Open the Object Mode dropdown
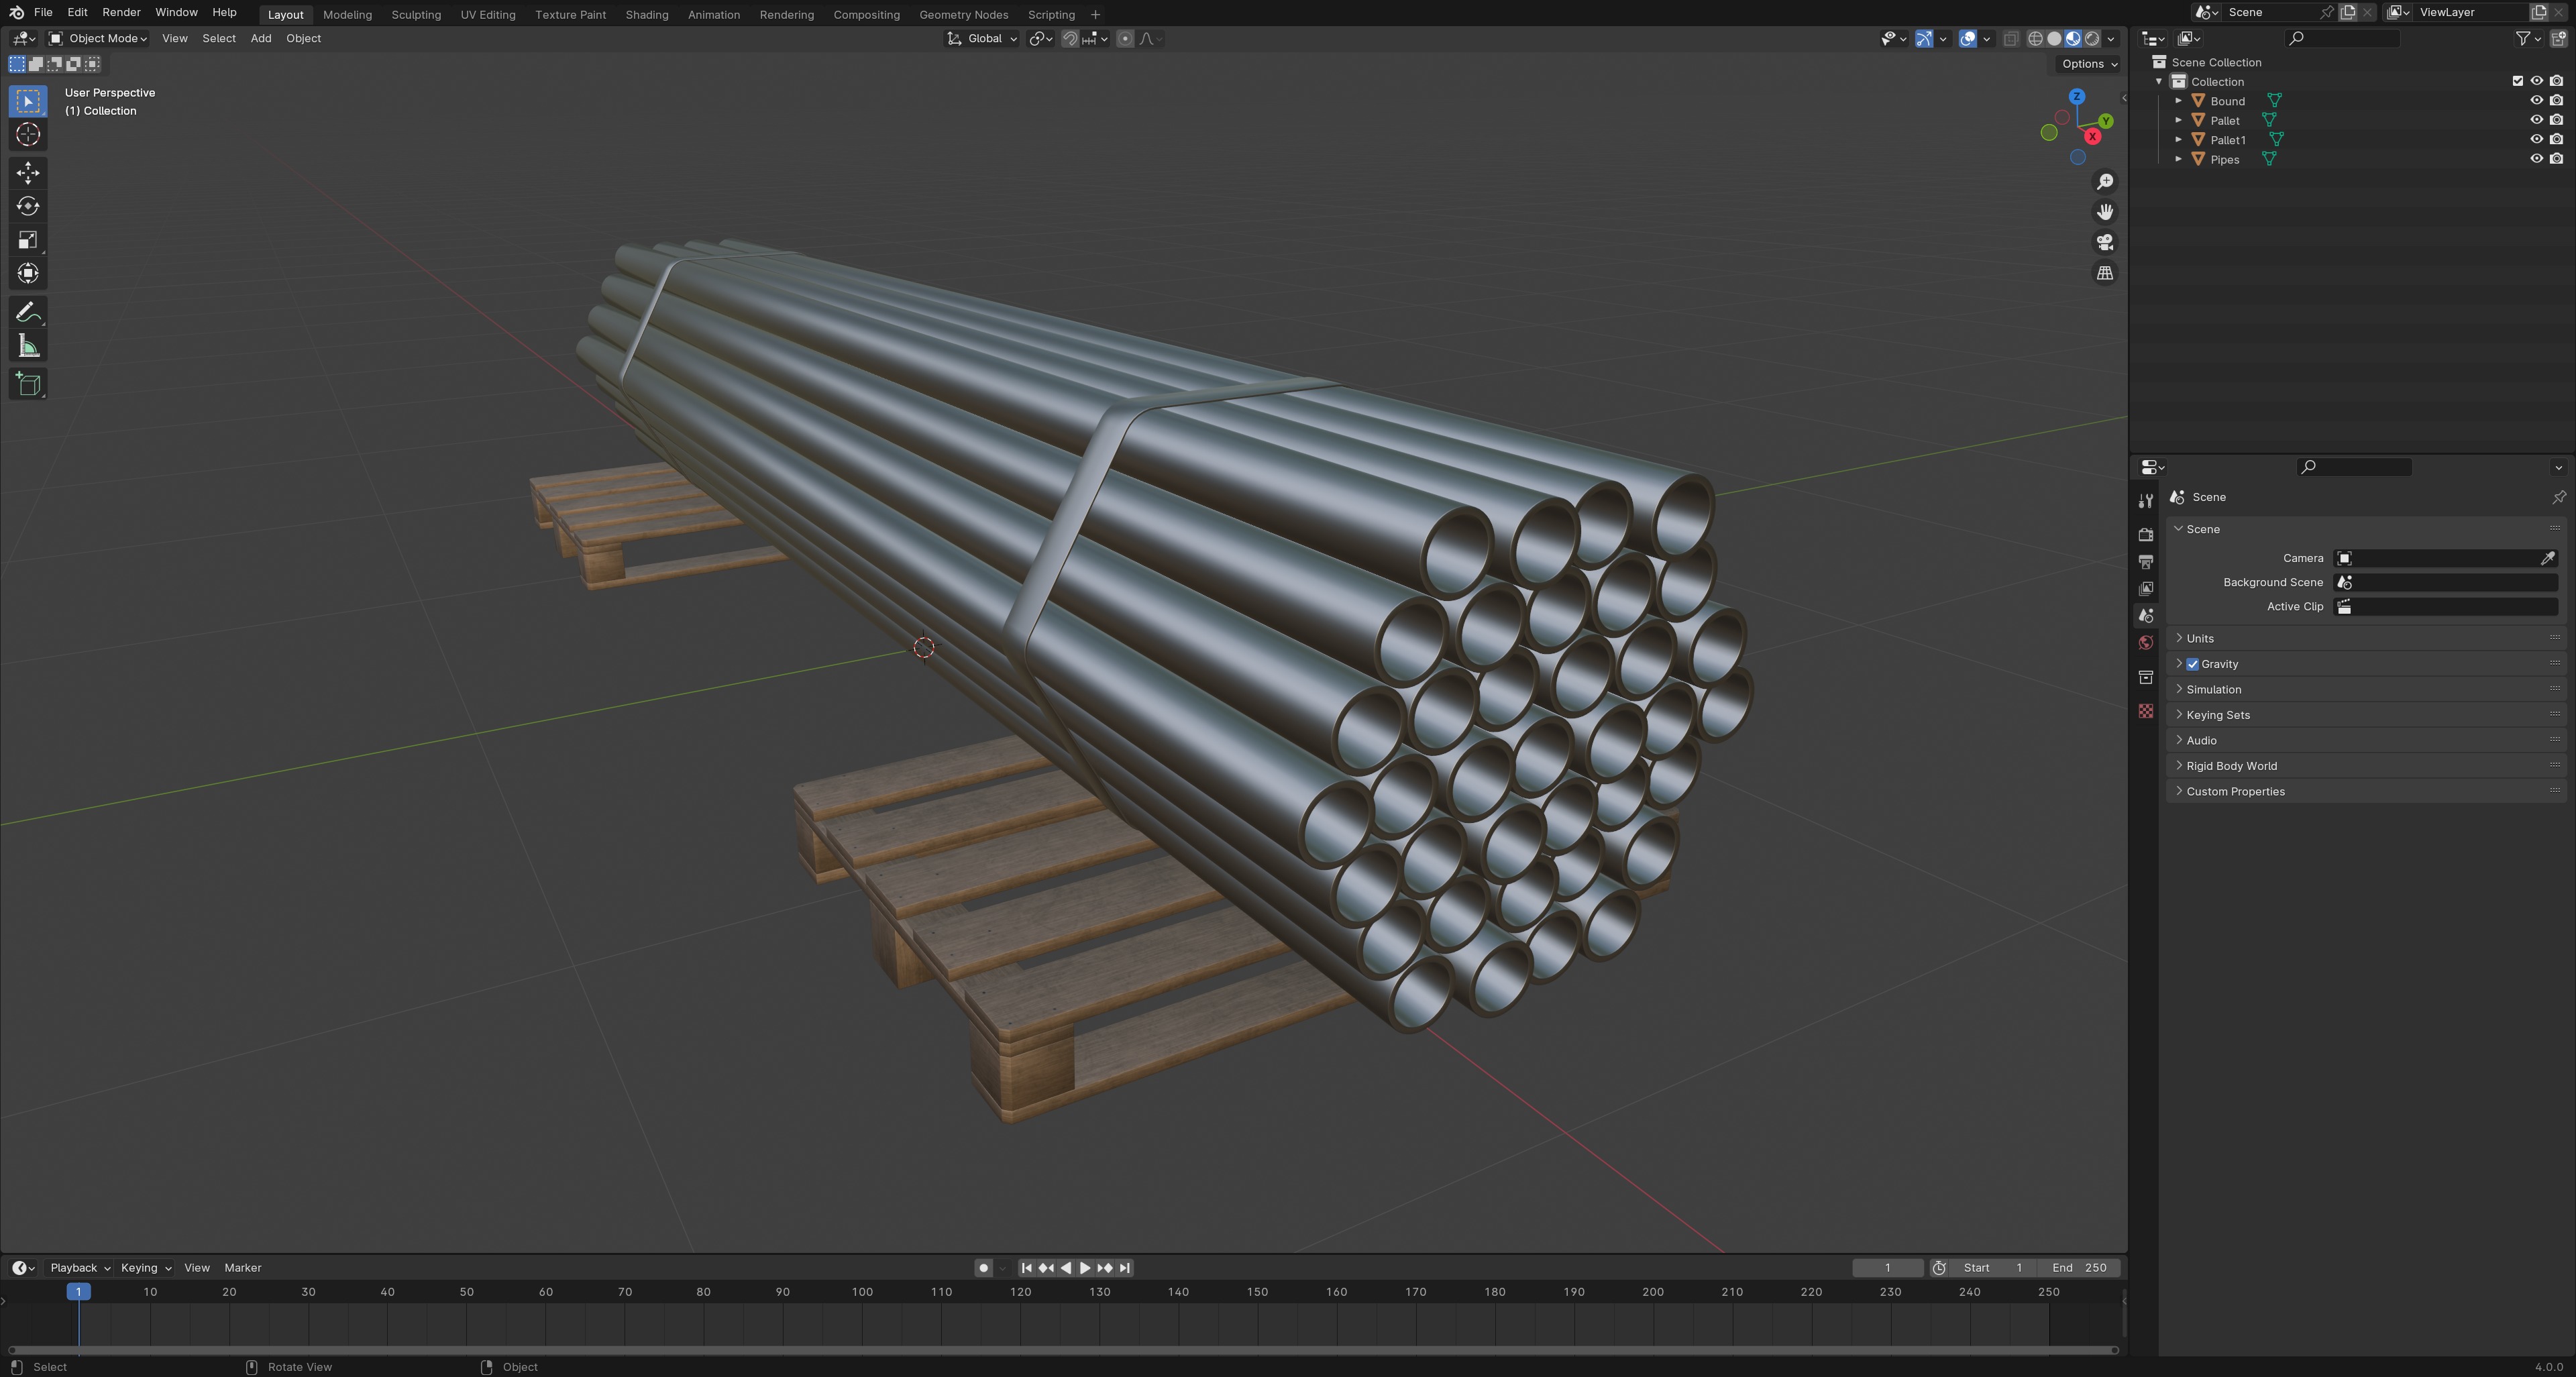Viewport: 2576px width, 1377px height. 98,39
